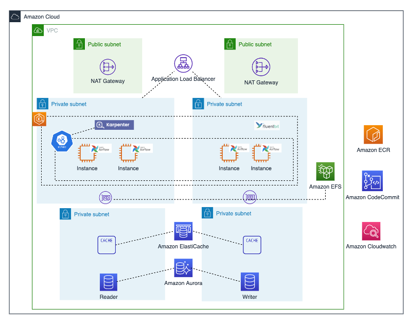Viewport: 408px width, 322px height.
Task: Select the Karpenter badge
Action: click(x=114, y=125)
